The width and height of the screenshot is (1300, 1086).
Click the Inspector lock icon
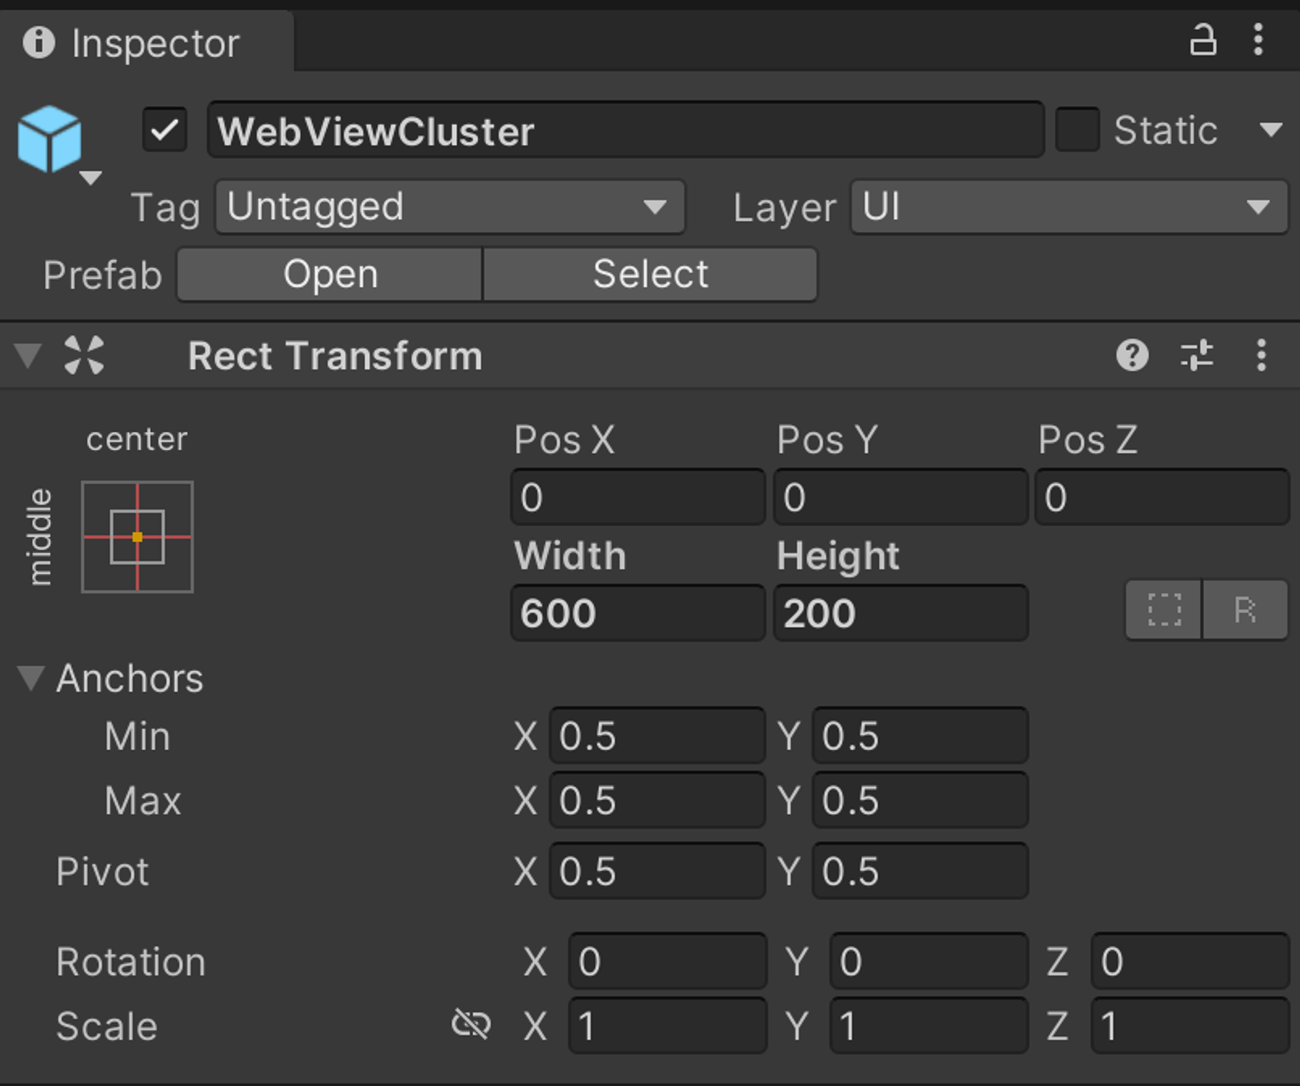pos(1202,40)
